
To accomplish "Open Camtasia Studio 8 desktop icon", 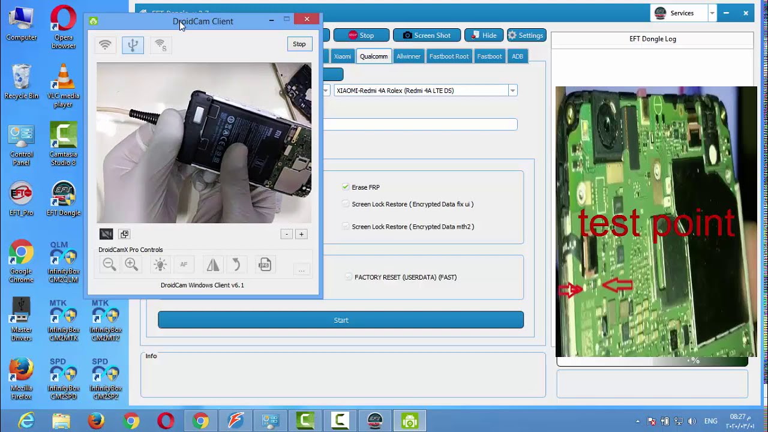I will click(x=64, y=145).
